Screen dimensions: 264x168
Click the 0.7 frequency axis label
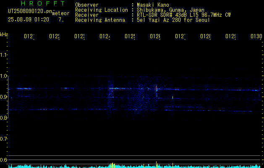(3, 139)
